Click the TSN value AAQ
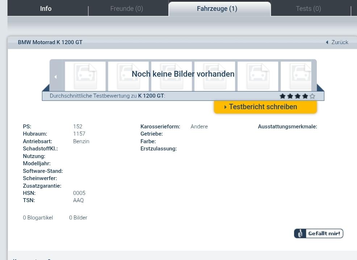The width and height of the screenshot is (357, 260). (x=78, y=200)
